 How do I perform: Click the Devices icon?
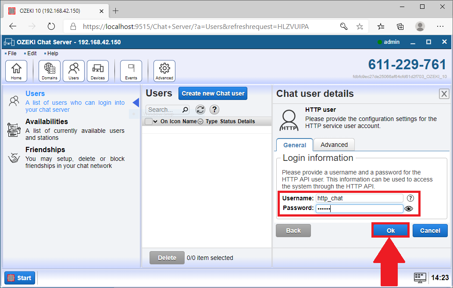pyautogui.click(x=97, y=70)
